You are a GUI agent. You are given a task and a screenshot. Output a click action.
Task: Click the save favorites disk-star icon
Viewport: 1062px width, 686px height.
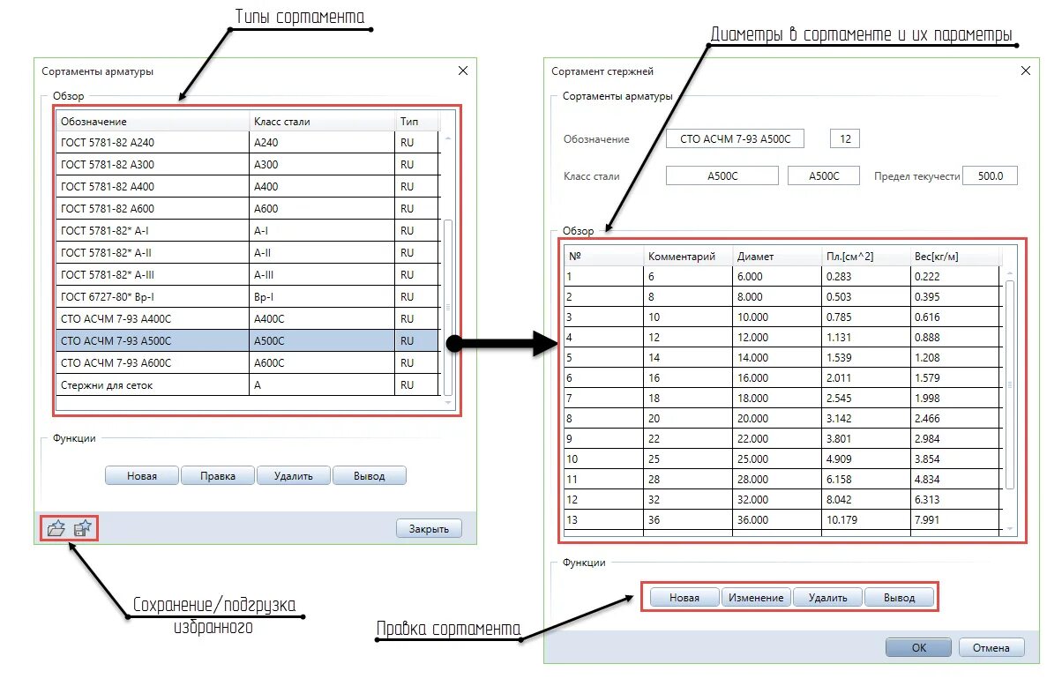[x=83, y=528]
